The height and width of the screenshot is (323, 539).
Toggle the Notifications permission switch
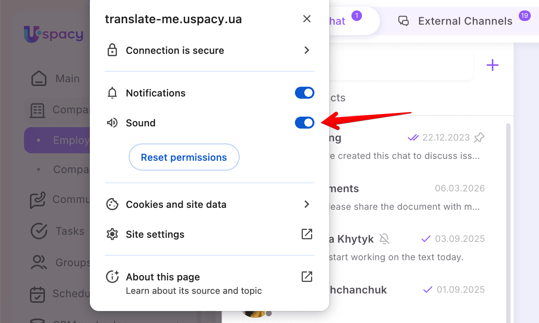pyautogui.click(x=304, y=93)
